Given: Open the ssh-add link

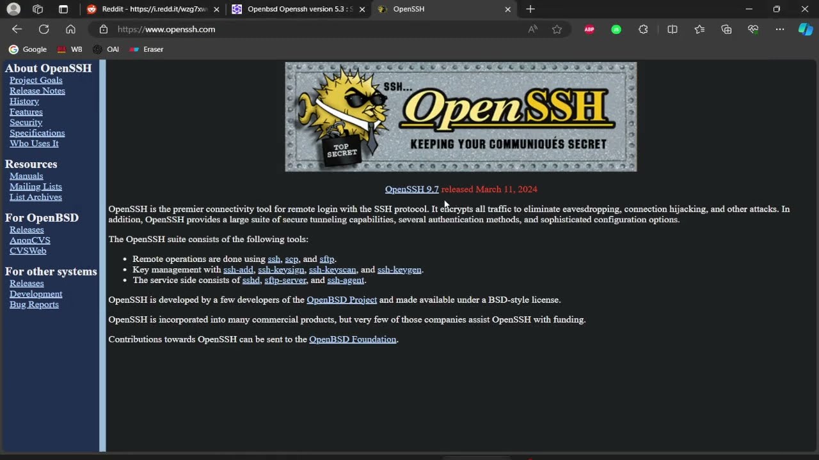Looking at the screenshot, I should coord(238,270).
